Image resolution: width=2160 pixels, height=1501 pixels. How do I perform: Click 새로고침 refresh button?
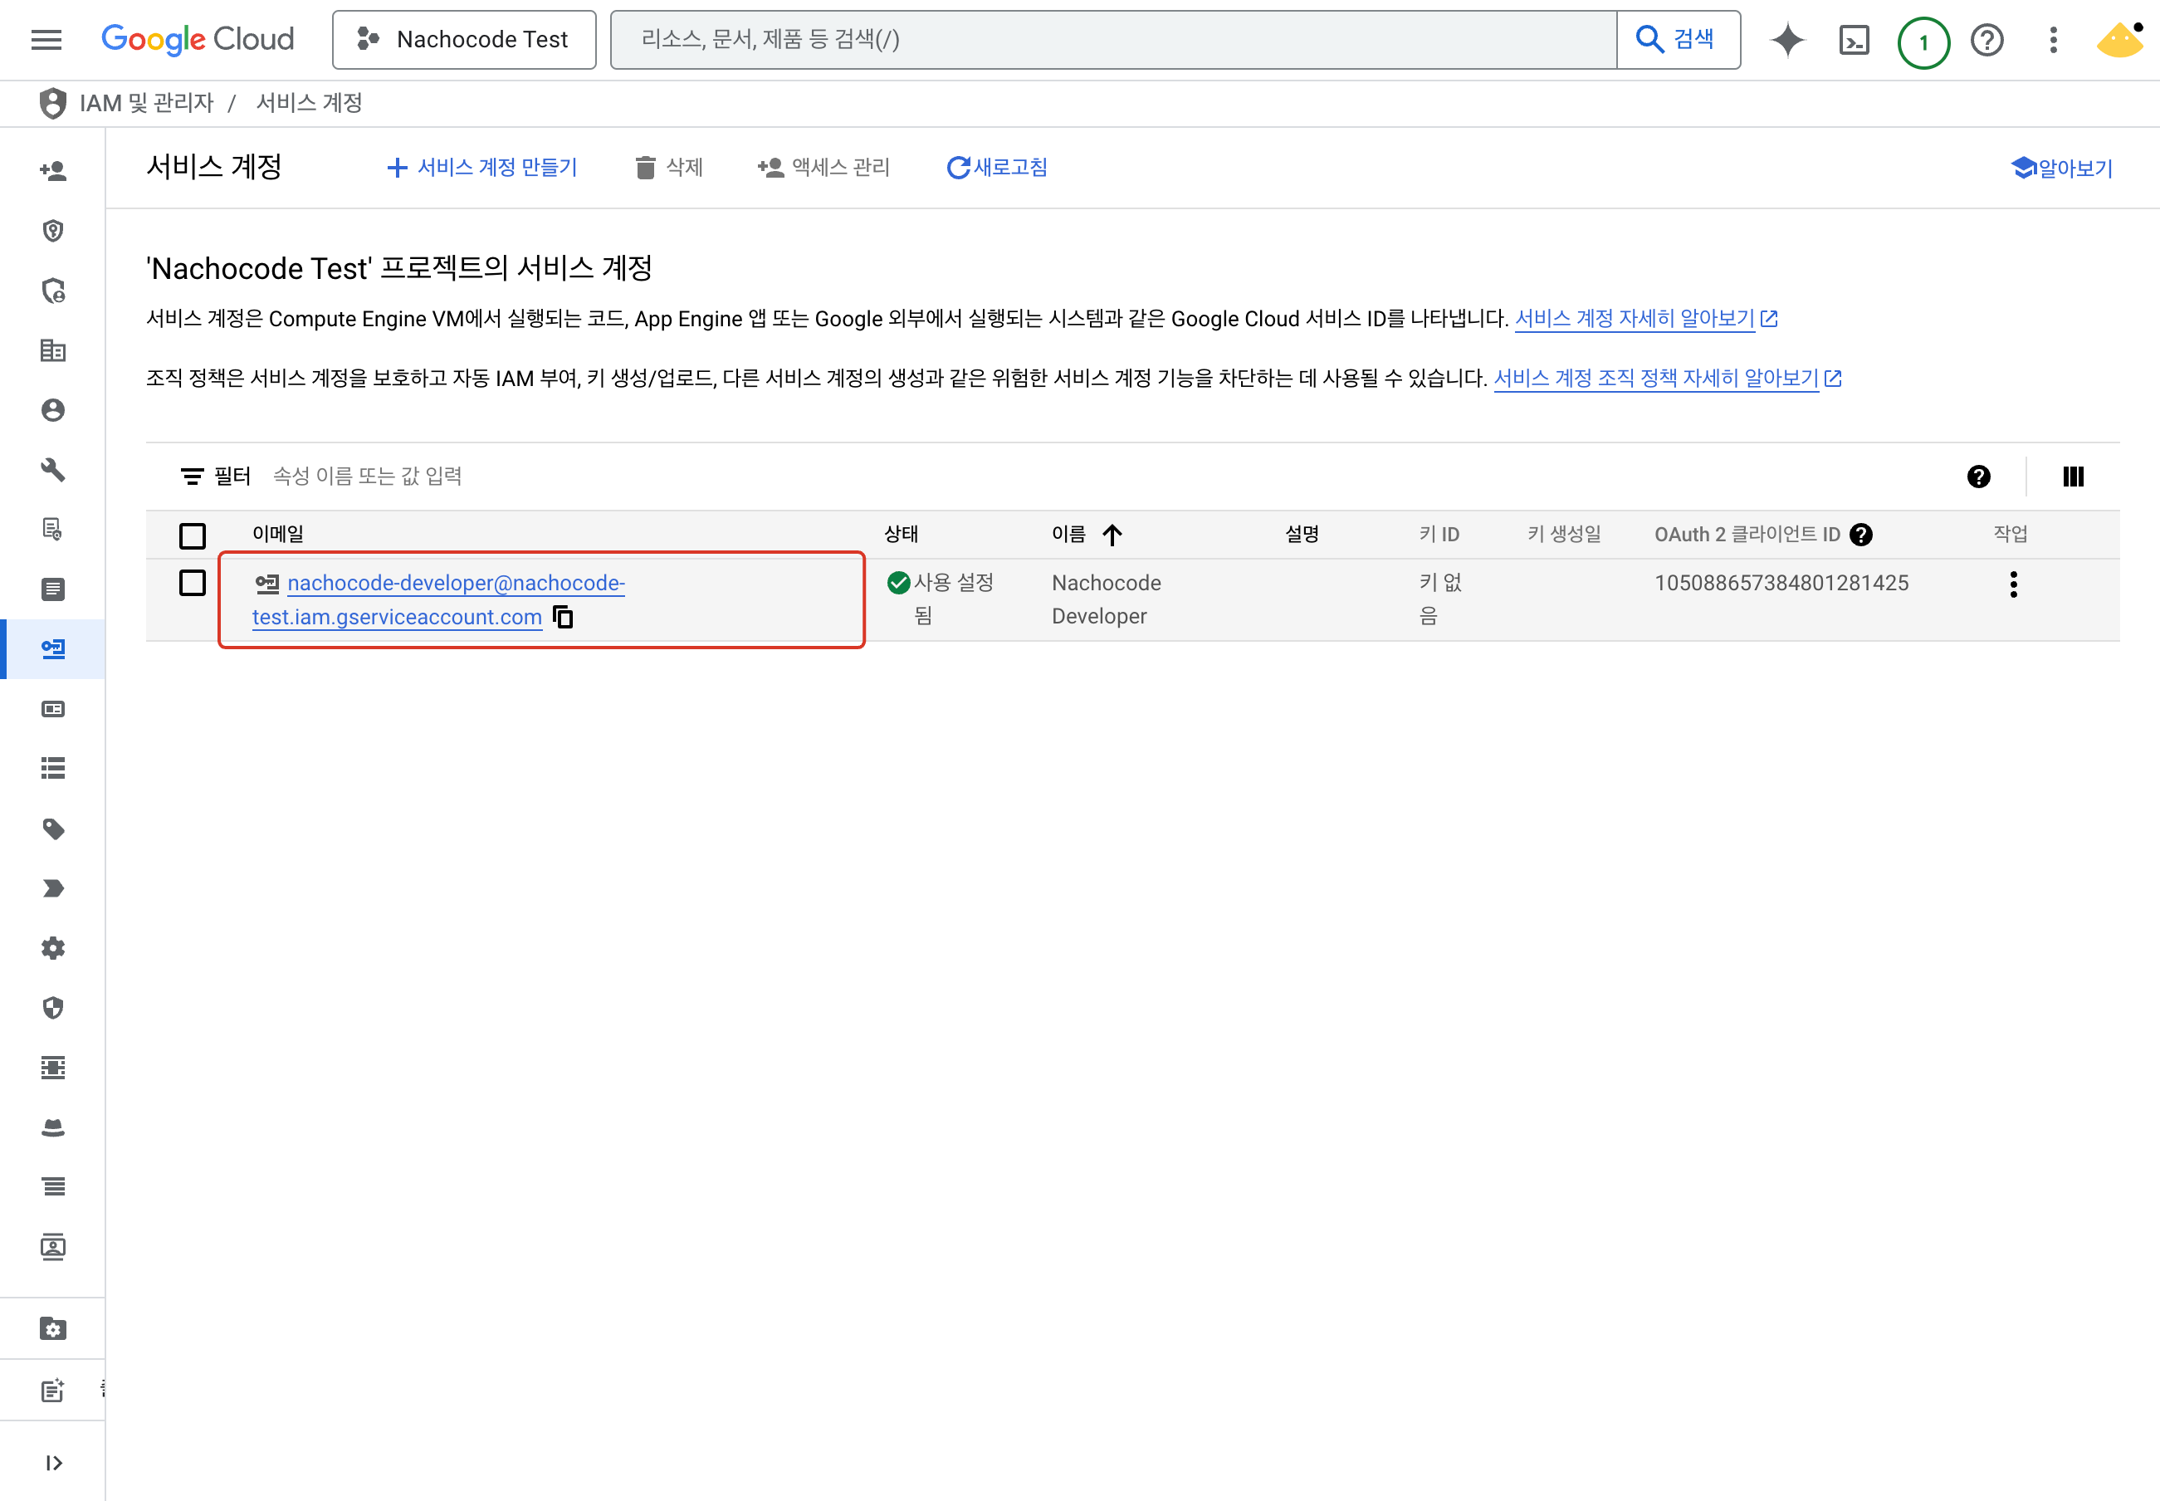tap(997, 168)
